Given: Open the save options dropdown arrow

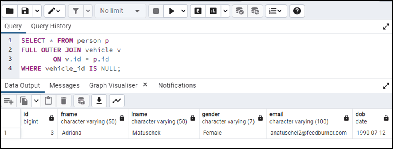Looking at the screenshot, I should pos(37,11).
